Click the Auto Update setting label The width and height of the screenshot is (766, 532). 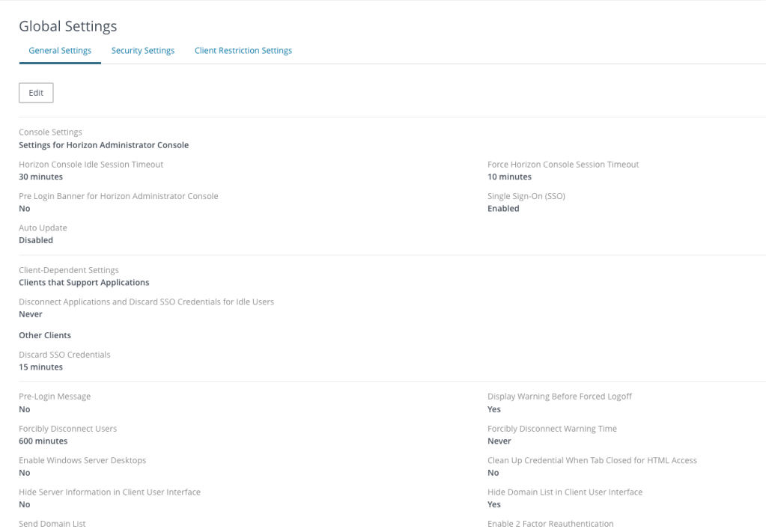click(x=43, y=228)
